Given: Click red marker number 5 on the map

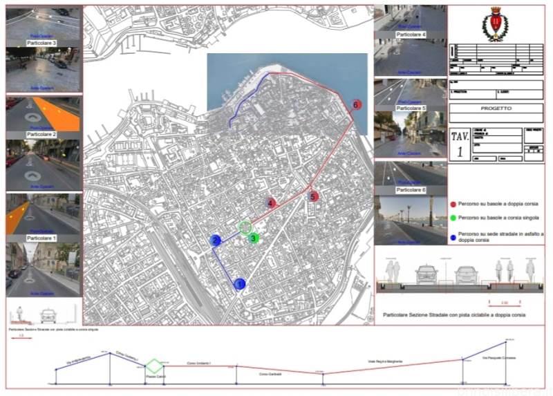Looking at the screenshot, I should 313,197.
